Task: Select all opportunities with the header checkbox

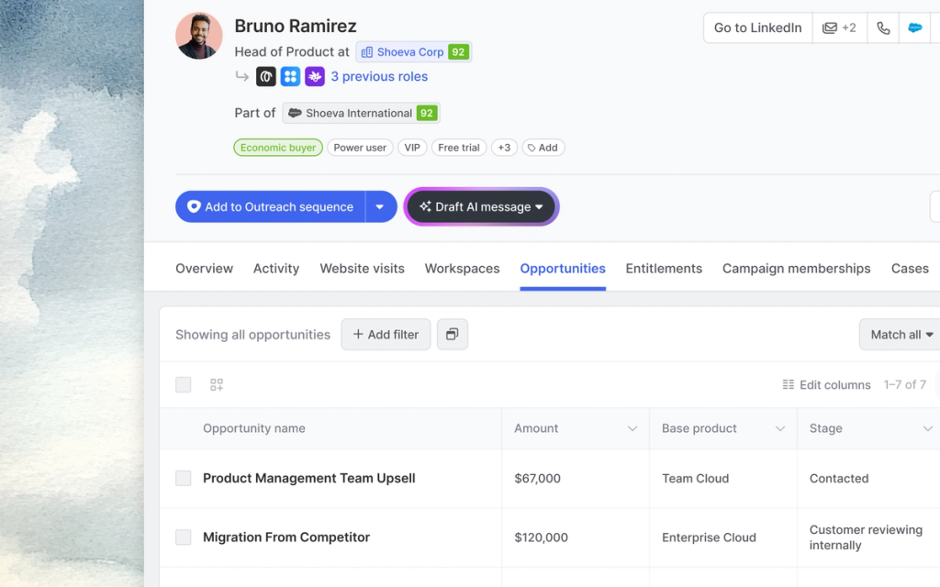Action: 183,384
